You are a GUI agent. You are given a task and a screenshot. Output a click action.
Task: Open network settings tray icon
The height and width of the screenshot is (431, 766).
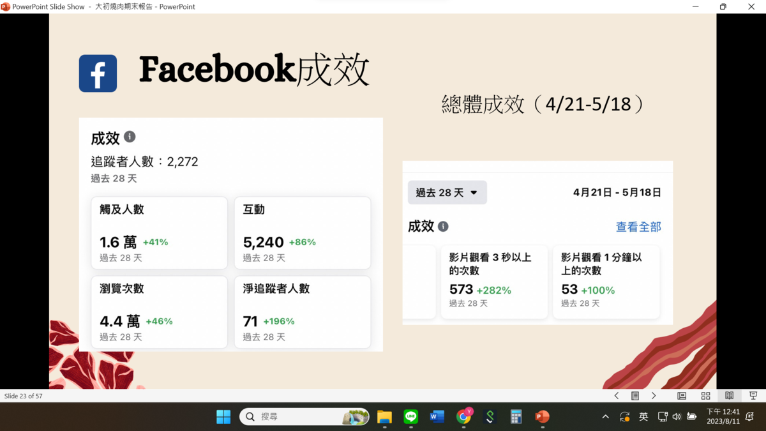[663, 417]
